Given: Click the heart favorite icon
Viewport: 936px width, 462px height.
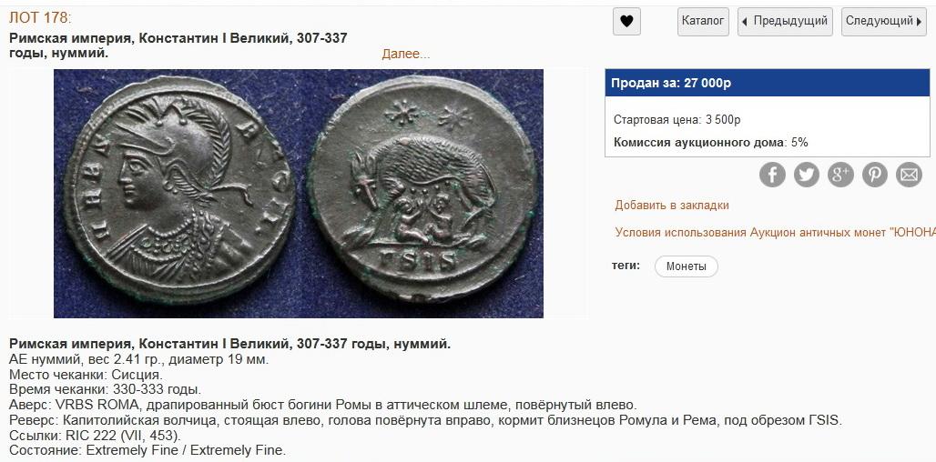Looking at the screenshot, I should 626,22.
